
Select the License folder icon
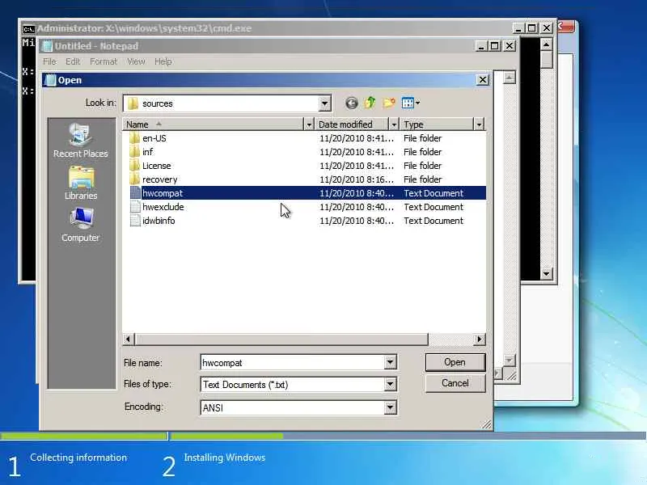(x=134, y=166)
